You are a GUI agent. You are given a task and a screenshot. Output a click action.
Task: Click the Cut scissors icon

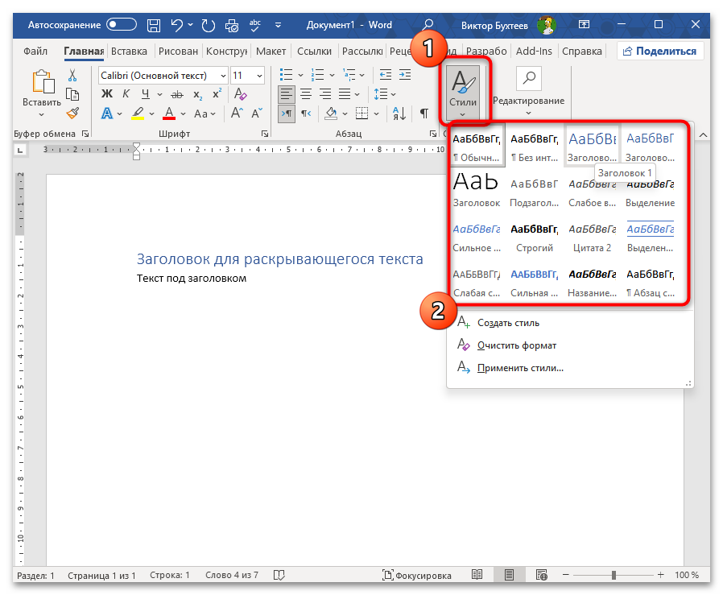point(72,76)
